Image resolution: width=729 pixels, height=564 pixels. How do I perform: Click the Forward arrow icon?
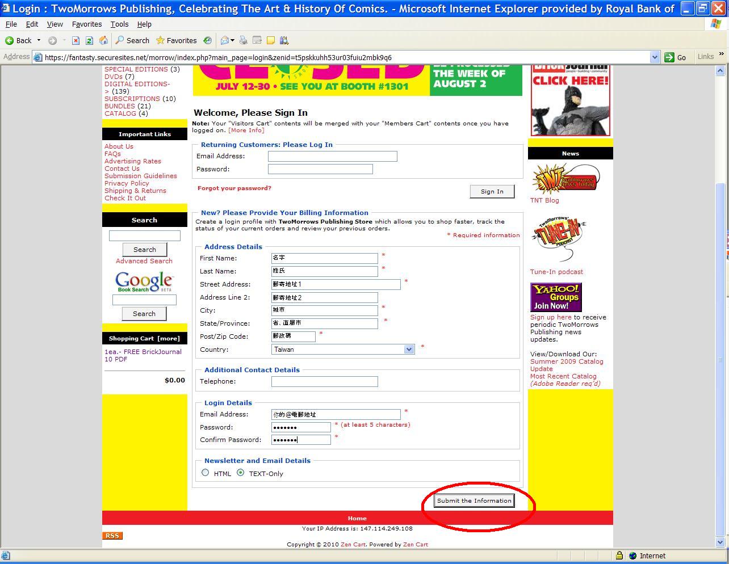click(52, 40)
